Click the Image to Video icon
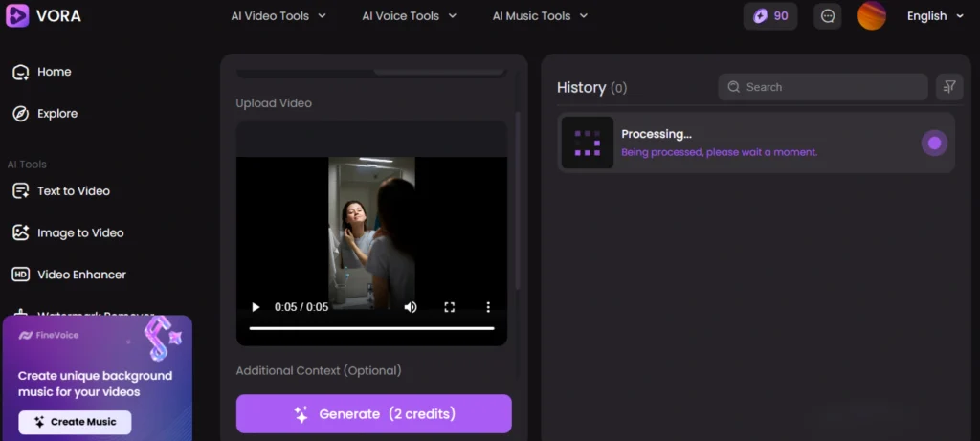 21,233
